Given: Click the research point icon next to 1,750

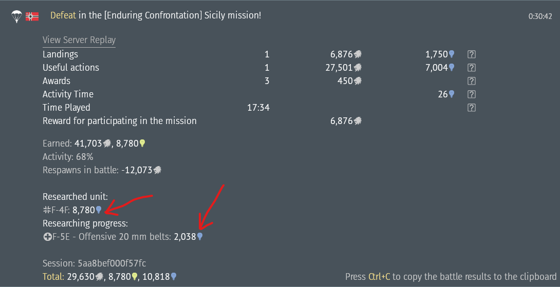Looking at the screenshot, I should [452, 54].
